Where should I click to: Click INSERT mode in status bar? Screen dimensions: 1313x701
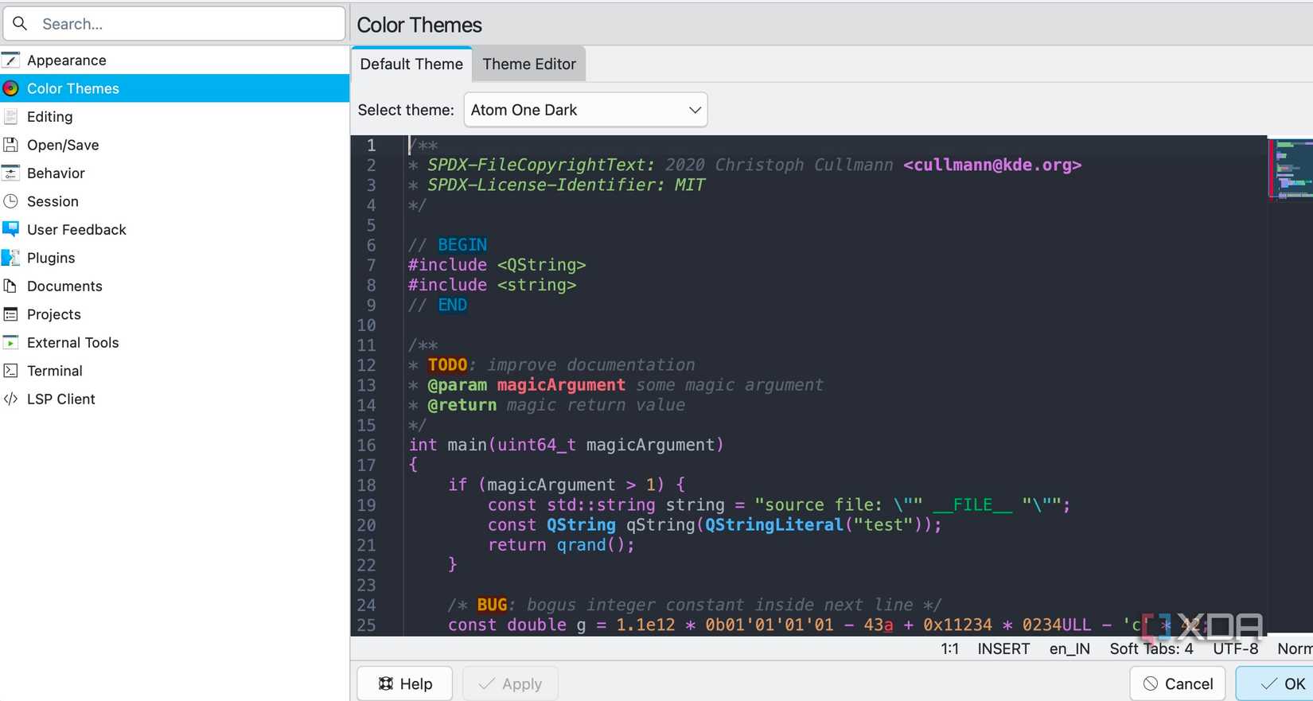click(1003, 648)
